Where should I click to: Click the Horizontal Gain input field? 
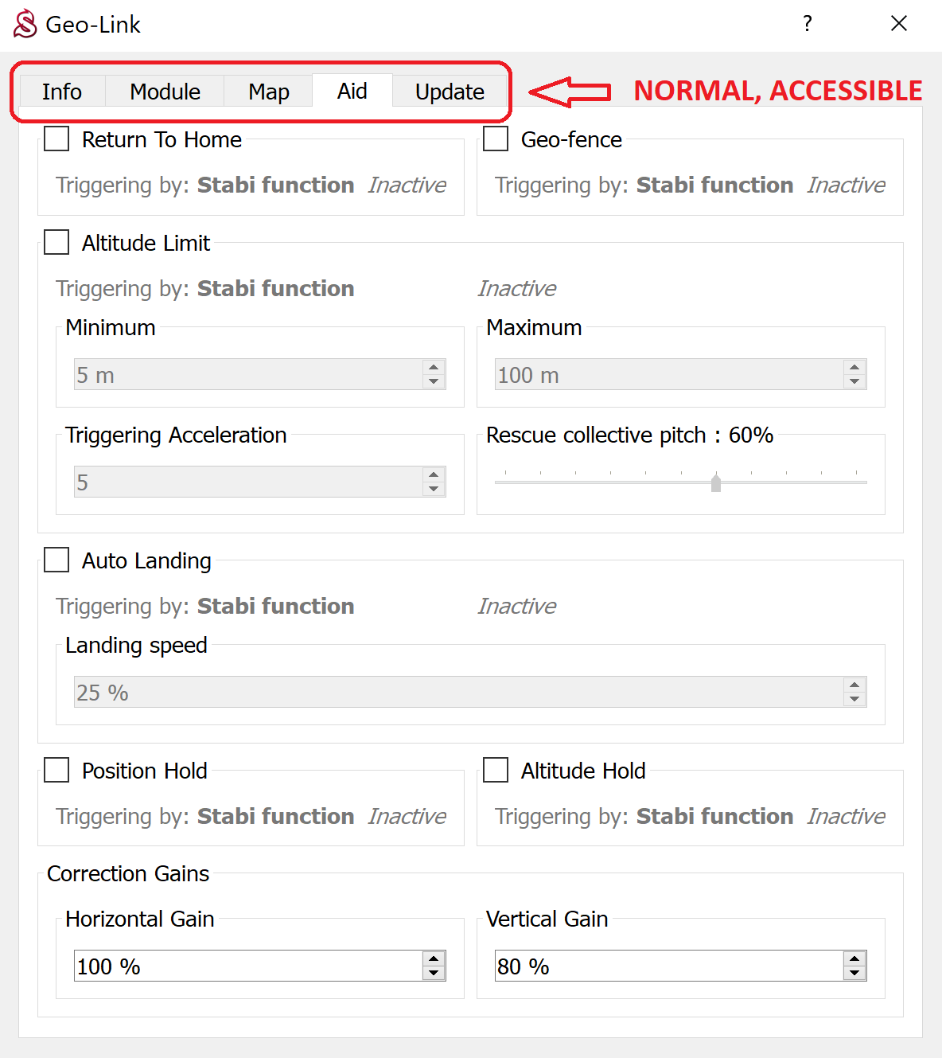pos(248,966)
